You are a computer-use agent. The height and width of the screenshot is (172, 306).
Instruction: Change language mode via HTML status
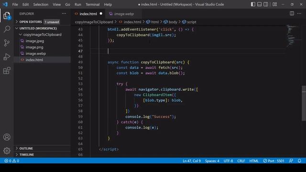(x=254, y=161)
